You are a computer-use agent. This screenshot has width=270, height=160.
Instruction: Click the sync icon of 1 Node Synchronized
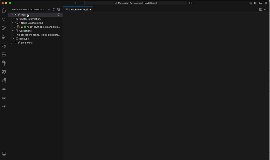[x=17, y=23]
